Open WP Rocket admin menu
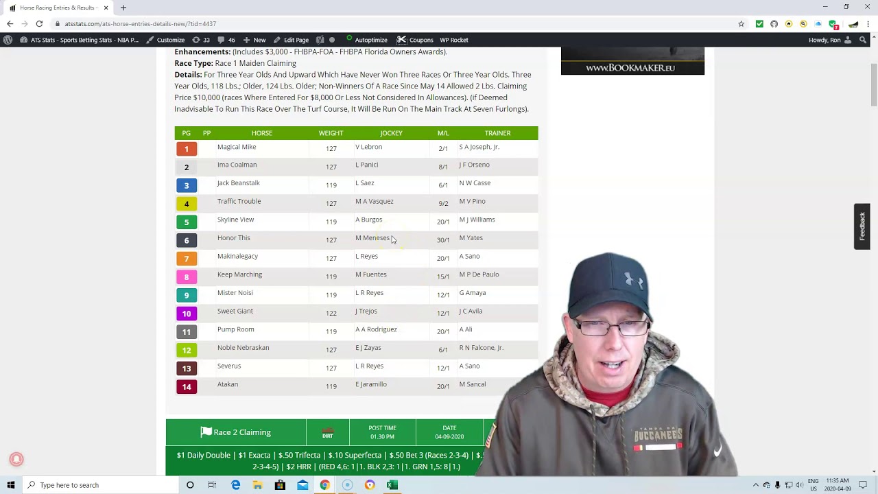This screenshot has width=878, height=494. click(x=453, y=40)
